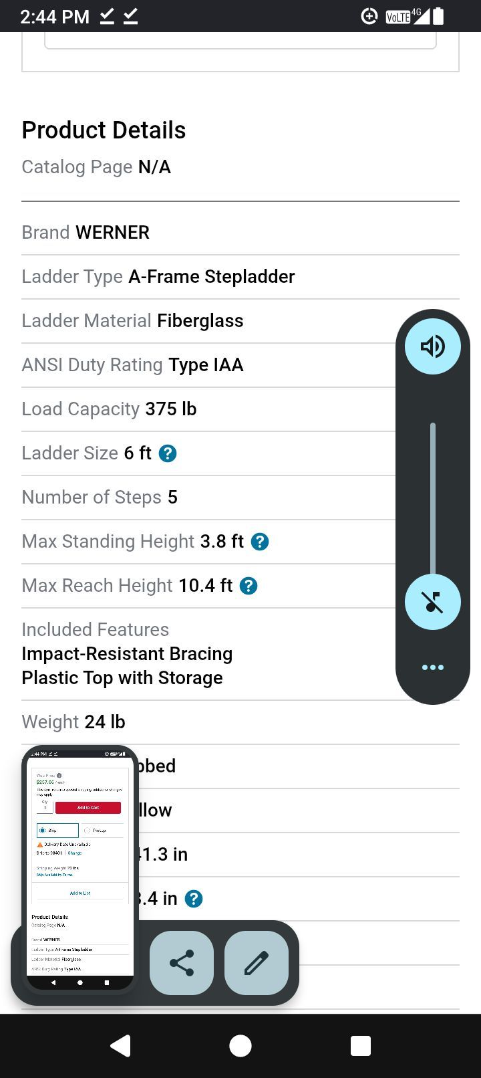
Task: Tap the Android back button
Action: click(x=120, y=1046)
